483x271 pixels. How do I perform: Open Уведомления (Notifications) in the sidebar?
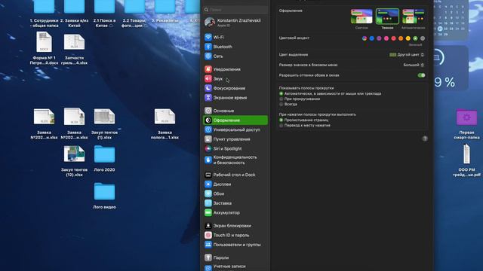(235, 69)
